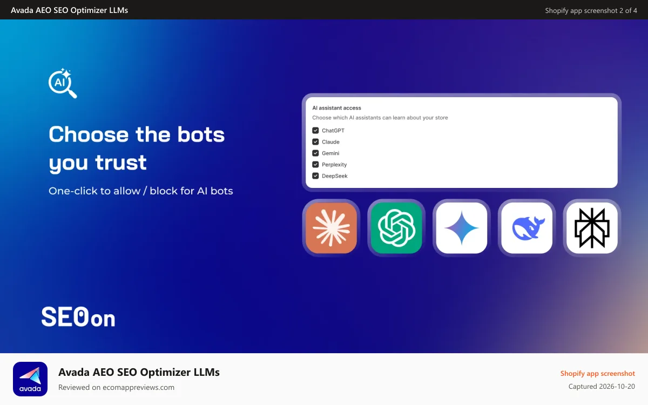Image resolution: width=648 pixels, height=405 pixels.
Task: Click the Avada app icon
Action: click(x=30, y=379)
